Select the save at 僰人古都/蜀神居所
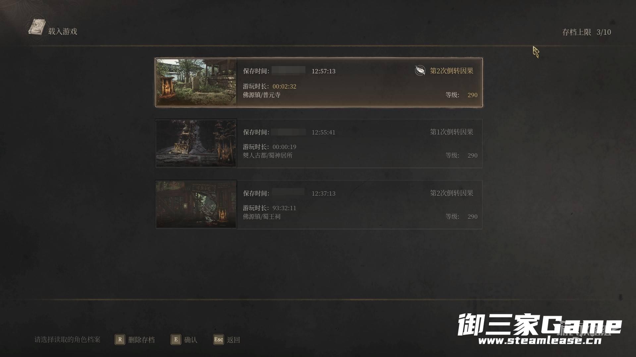636x357 pixels. [x=319, y=143]
